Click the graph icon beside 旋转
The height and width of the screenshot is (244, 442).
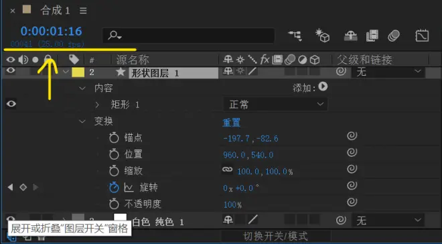(129, 188)
